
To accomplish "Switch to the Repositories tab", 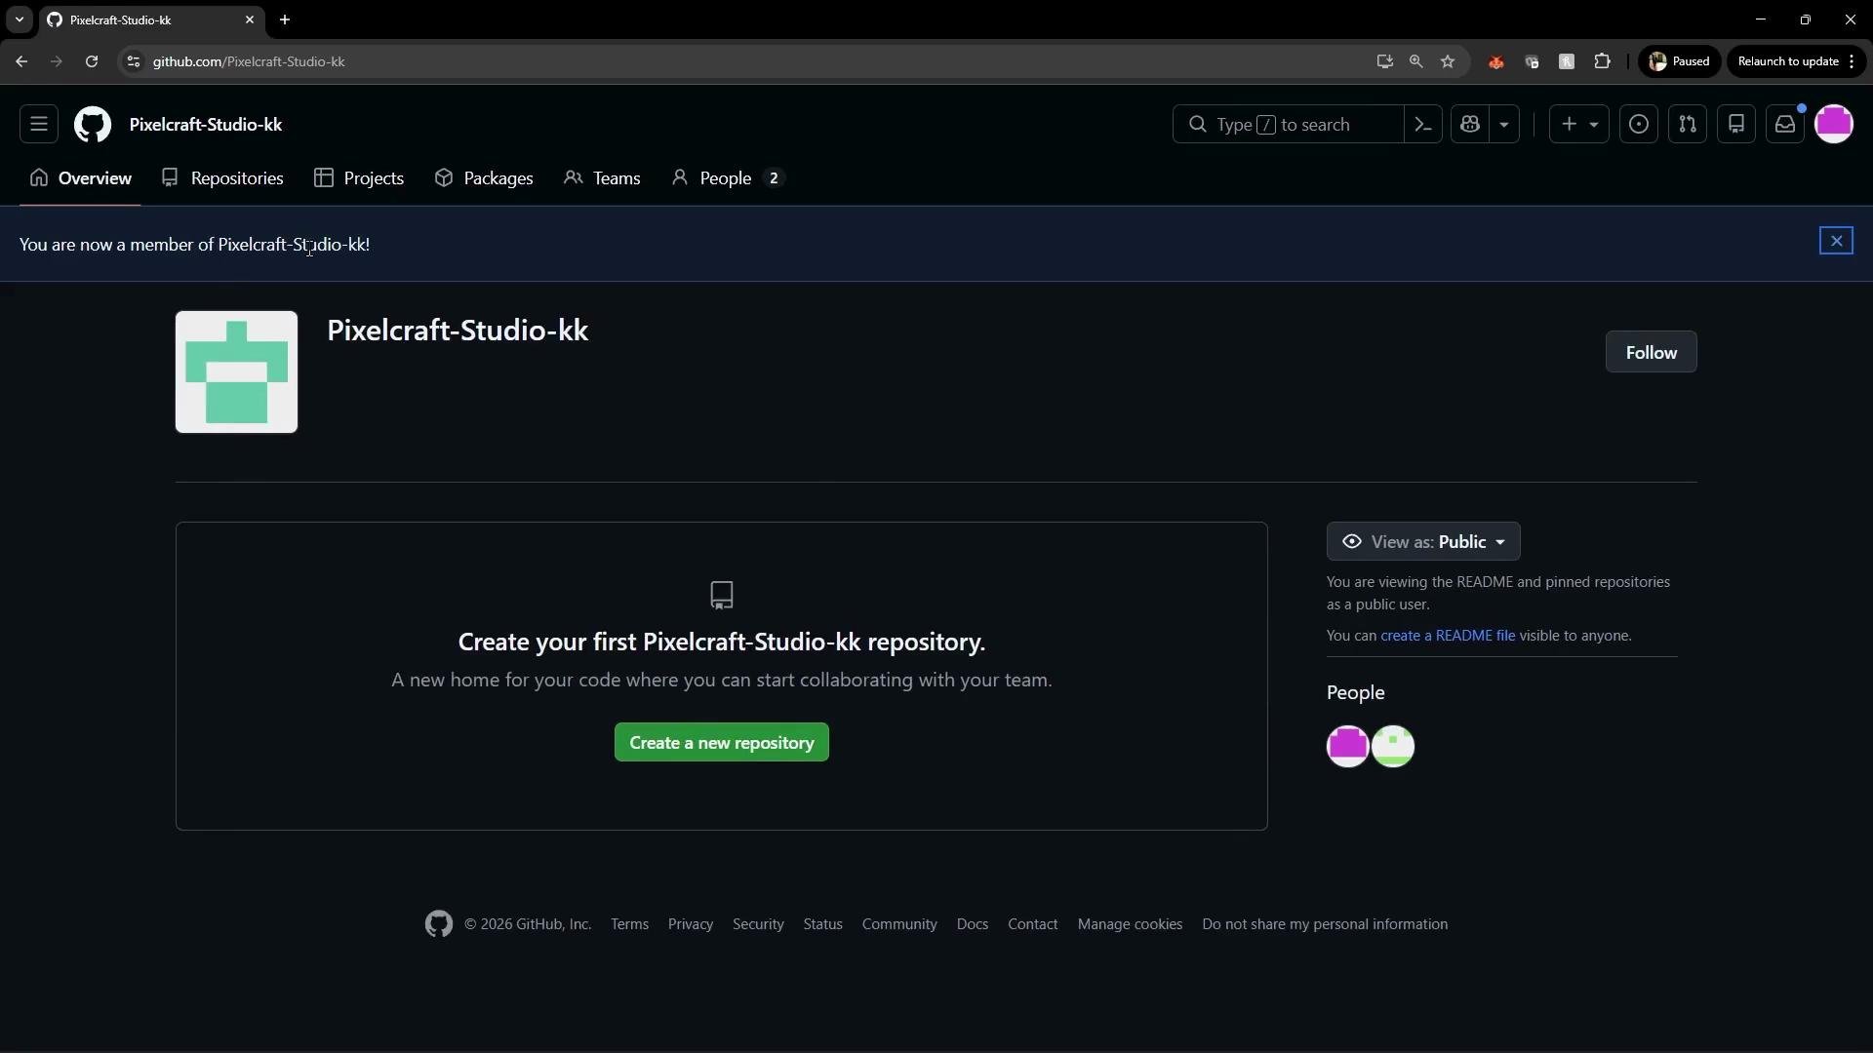I will pyautogui.click(x=222, y=177).
